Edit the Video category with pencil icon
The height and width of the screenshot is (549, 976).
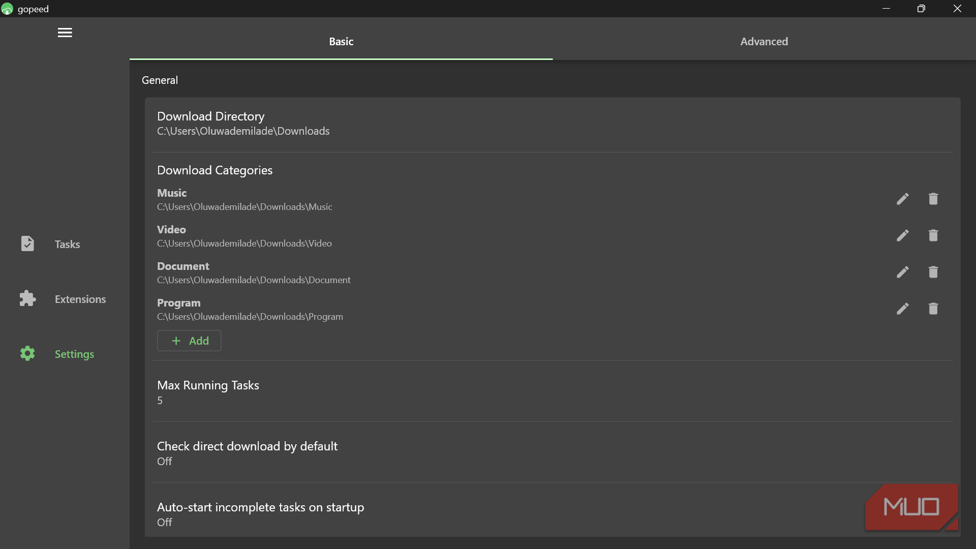click(902, 235)
